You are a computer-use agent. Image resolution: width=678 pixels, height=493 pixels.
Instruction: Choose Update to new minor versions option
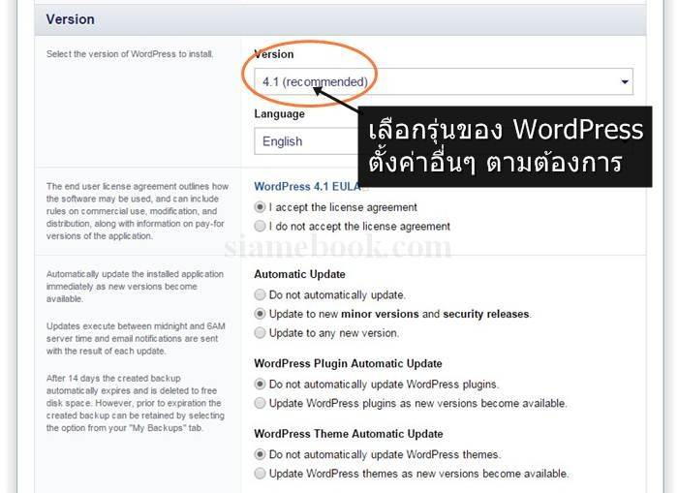pyautogui.click(x=260, y=314)
